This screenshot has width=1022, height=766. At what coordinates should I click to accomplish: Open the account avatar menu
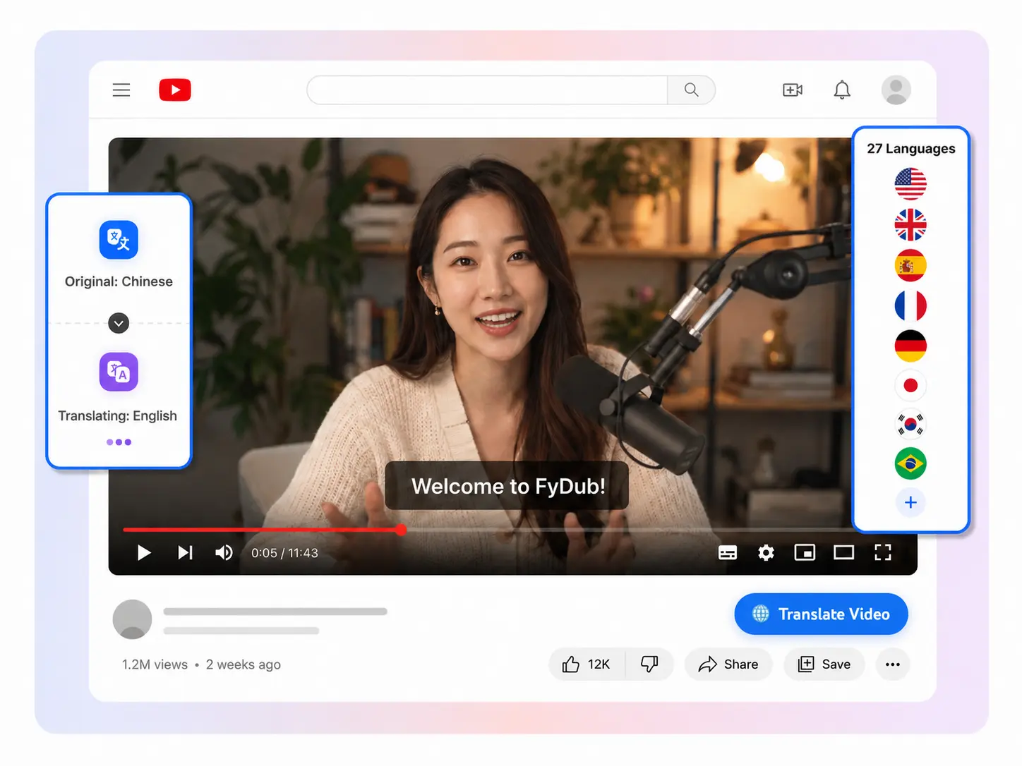896,90
